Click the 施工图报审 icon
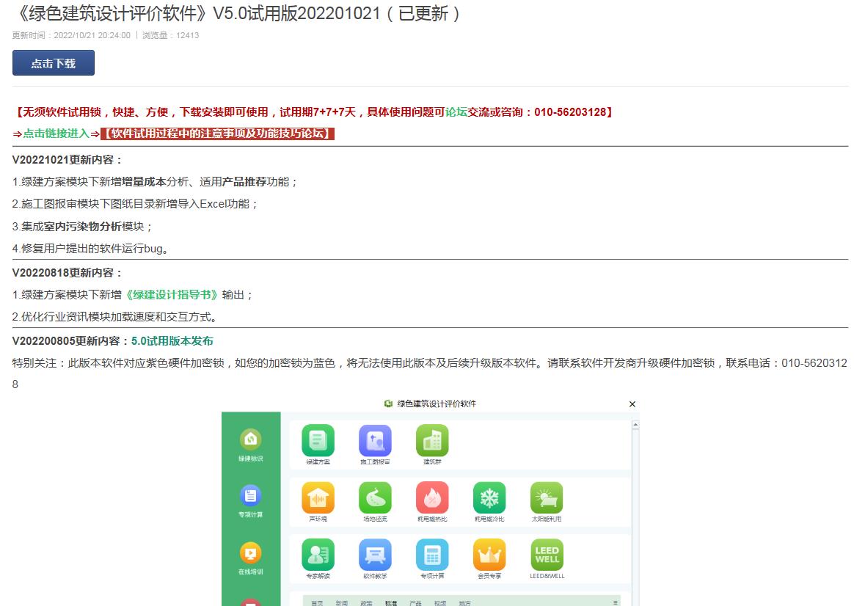854x606 pixels. pos(375,441)
